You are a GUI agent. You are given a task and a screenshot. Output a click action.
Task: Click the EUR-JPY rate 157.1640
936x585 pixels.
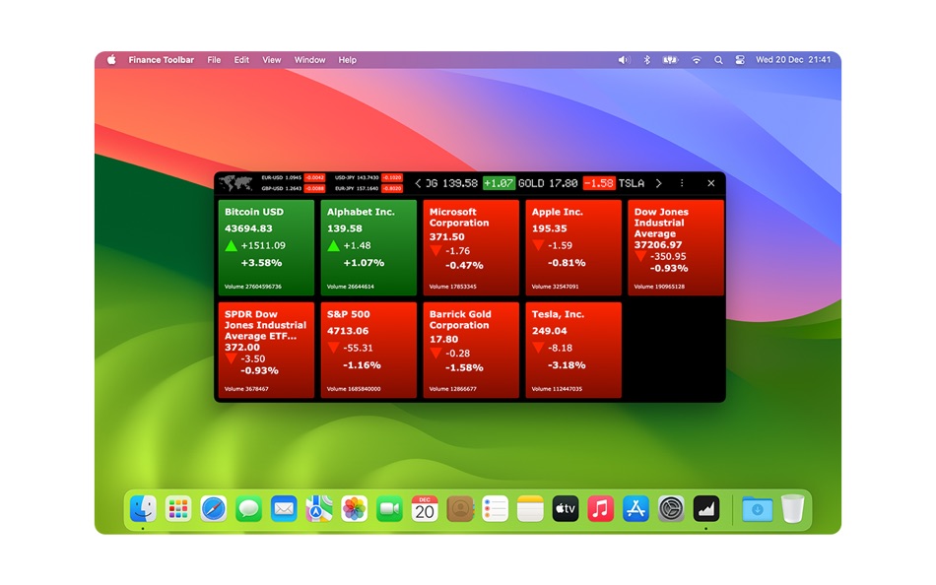point(357,189)
